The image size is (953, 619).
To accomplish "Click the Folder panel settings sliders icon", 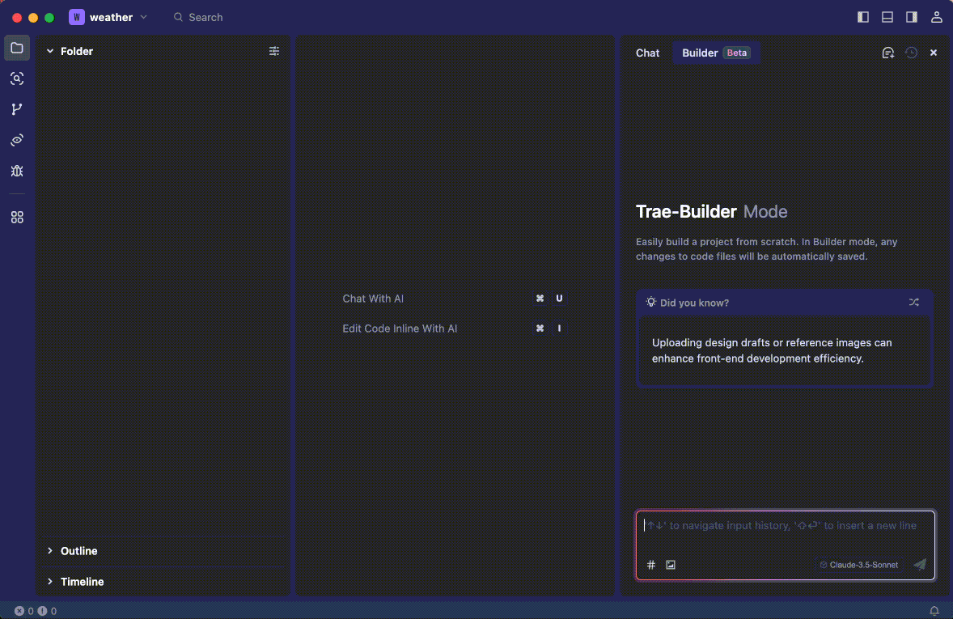I will (274, 51).
